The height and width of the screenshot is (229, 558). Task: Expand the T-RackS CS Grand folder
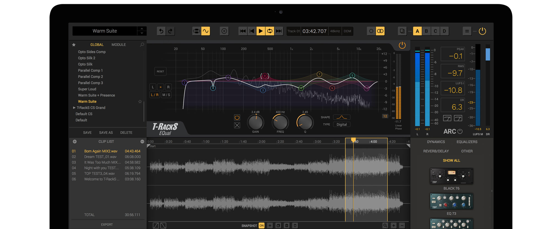click(74, 108)
